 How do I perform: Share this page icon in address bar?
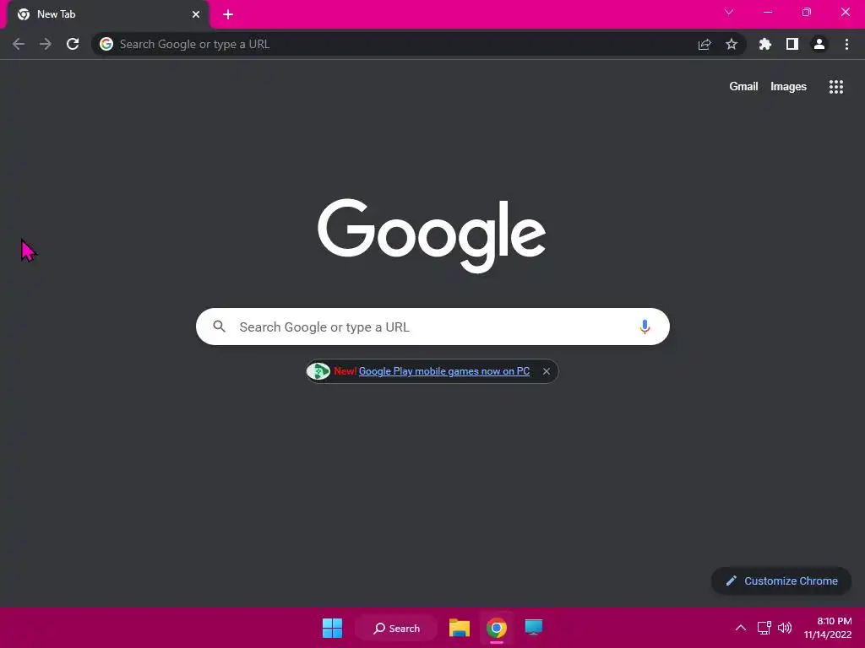(705, 44)
